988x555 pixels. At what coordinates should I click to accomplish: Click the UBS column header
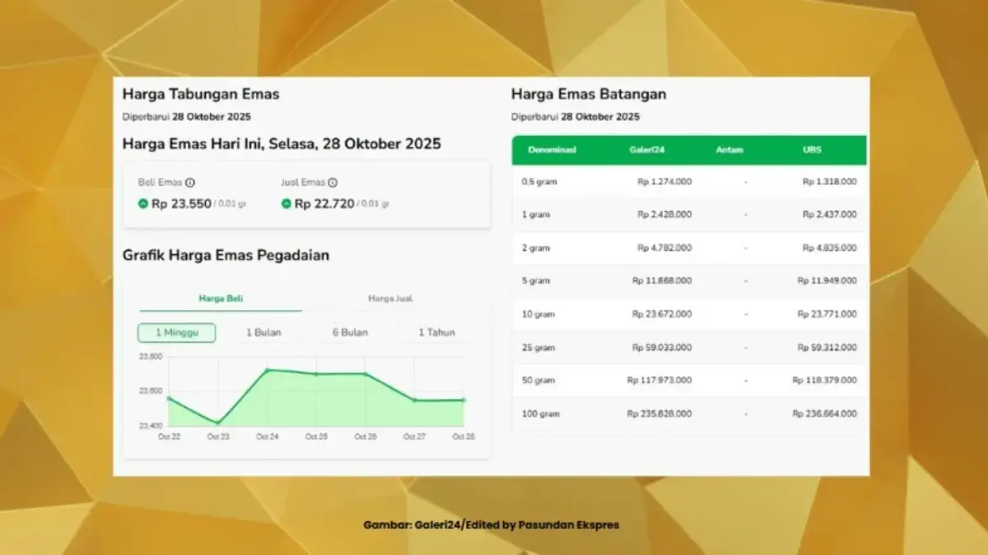(812, 150)
